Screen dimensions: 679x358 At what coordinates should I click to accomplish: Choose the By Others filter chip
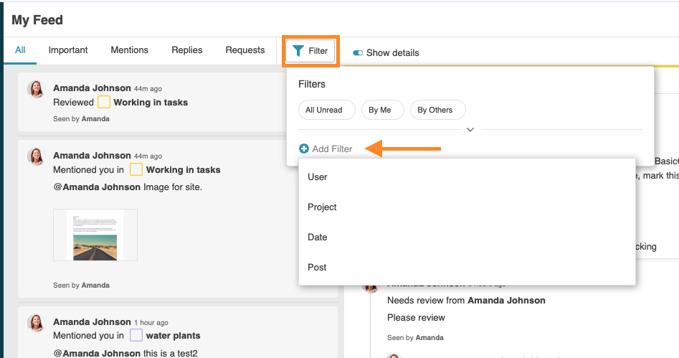click(x=435, y=110)
